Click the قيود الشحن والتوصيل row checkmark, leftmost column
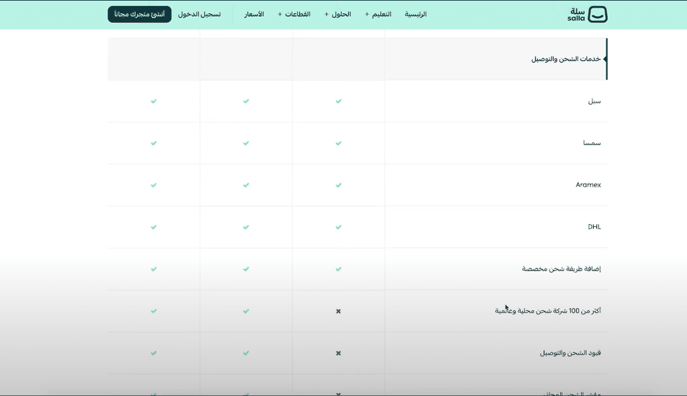 (x=154, y=353)
